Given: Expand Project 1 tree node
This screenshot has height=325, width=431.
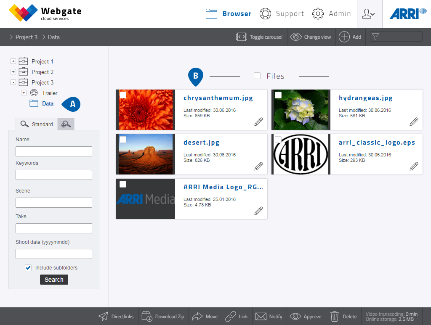Looking at the screenshot, I should coord(13,61).
